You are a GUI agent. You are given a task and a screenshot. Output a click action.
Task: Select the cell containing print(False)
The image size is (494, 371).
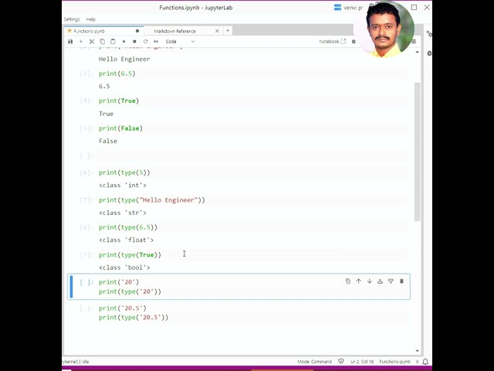coord(252,128)
